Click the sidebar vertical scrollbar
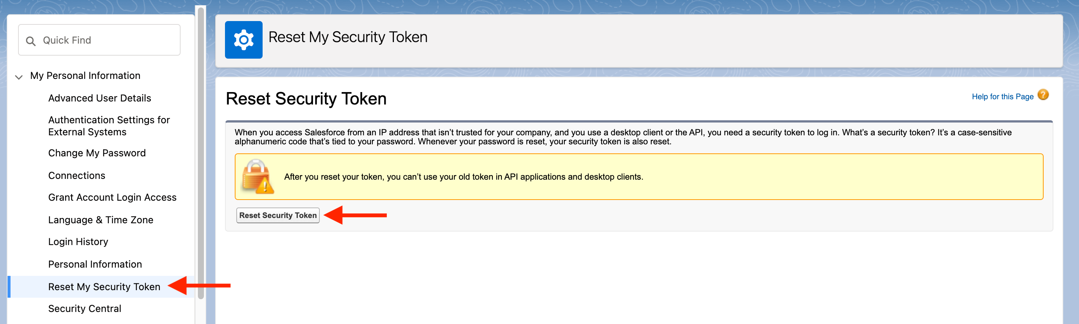Screen dimensions: 1079x324 coord(201,151)
